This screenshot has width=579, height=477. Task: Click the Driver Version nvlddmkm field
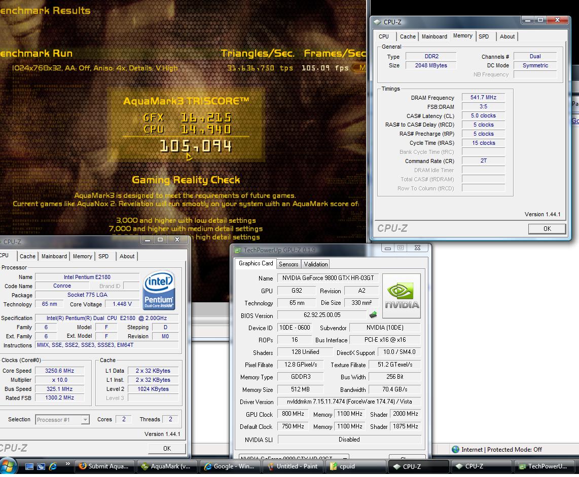click(x=349, y=402)
